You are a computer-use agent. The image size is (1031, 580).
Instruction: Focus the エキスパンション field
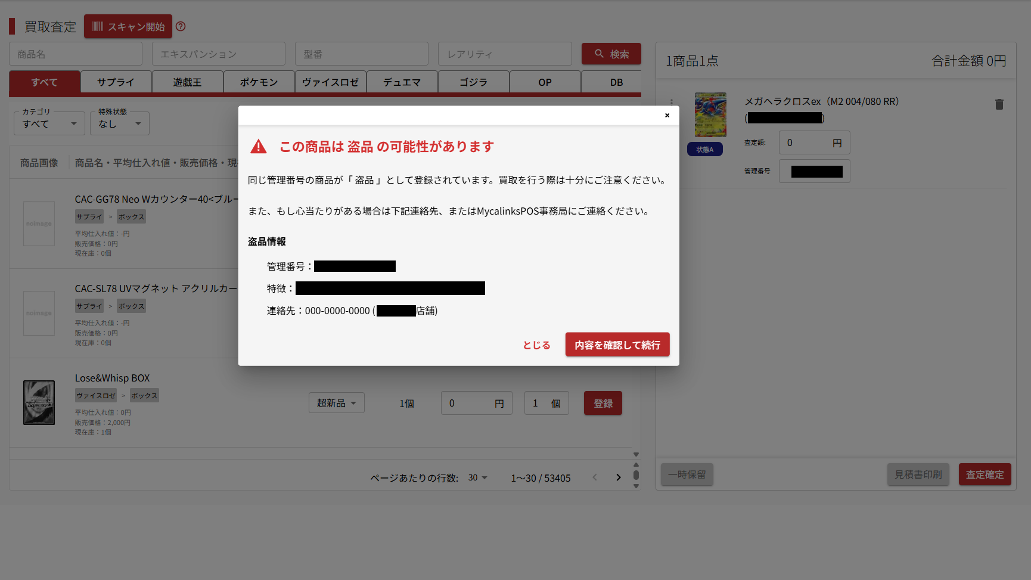[219, 54]
